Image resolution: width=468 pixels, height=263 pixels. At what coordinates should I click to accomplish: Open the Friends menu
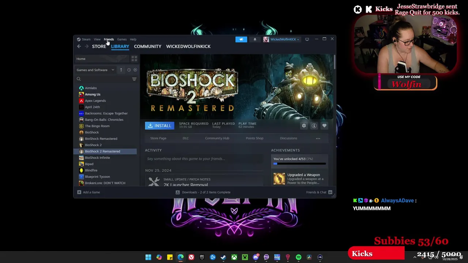tap(109, 39)
